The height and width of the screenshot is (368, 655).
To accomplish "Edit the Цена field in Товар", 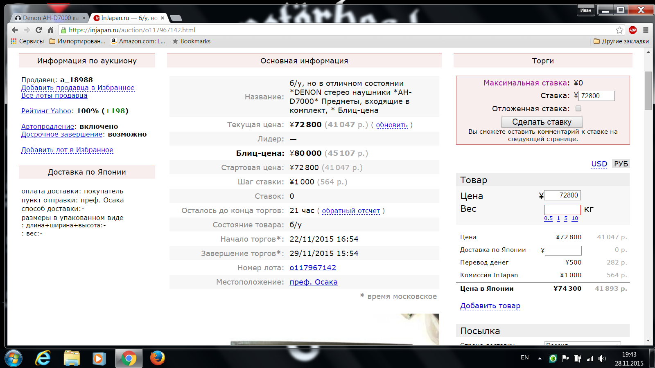I will pos(562,195).
